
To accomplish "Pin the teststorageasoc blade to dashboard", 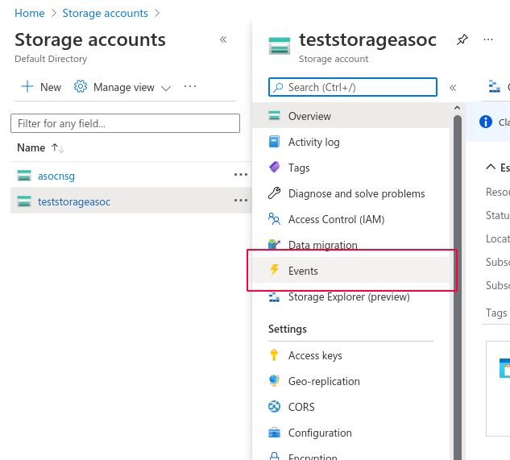I will [x=462, y=39].
